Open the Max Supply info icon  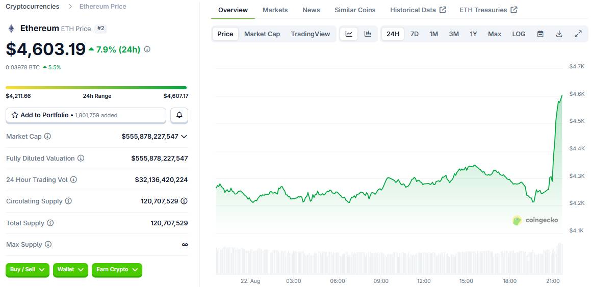coord(48,245)
